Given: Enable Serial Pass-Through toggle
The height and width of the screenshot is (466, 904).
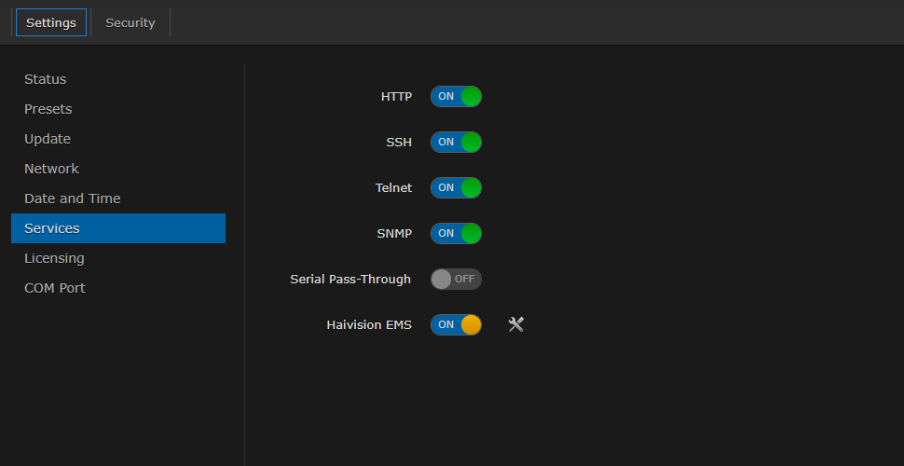Looking at the screenshot, I should tap(456, 280).
